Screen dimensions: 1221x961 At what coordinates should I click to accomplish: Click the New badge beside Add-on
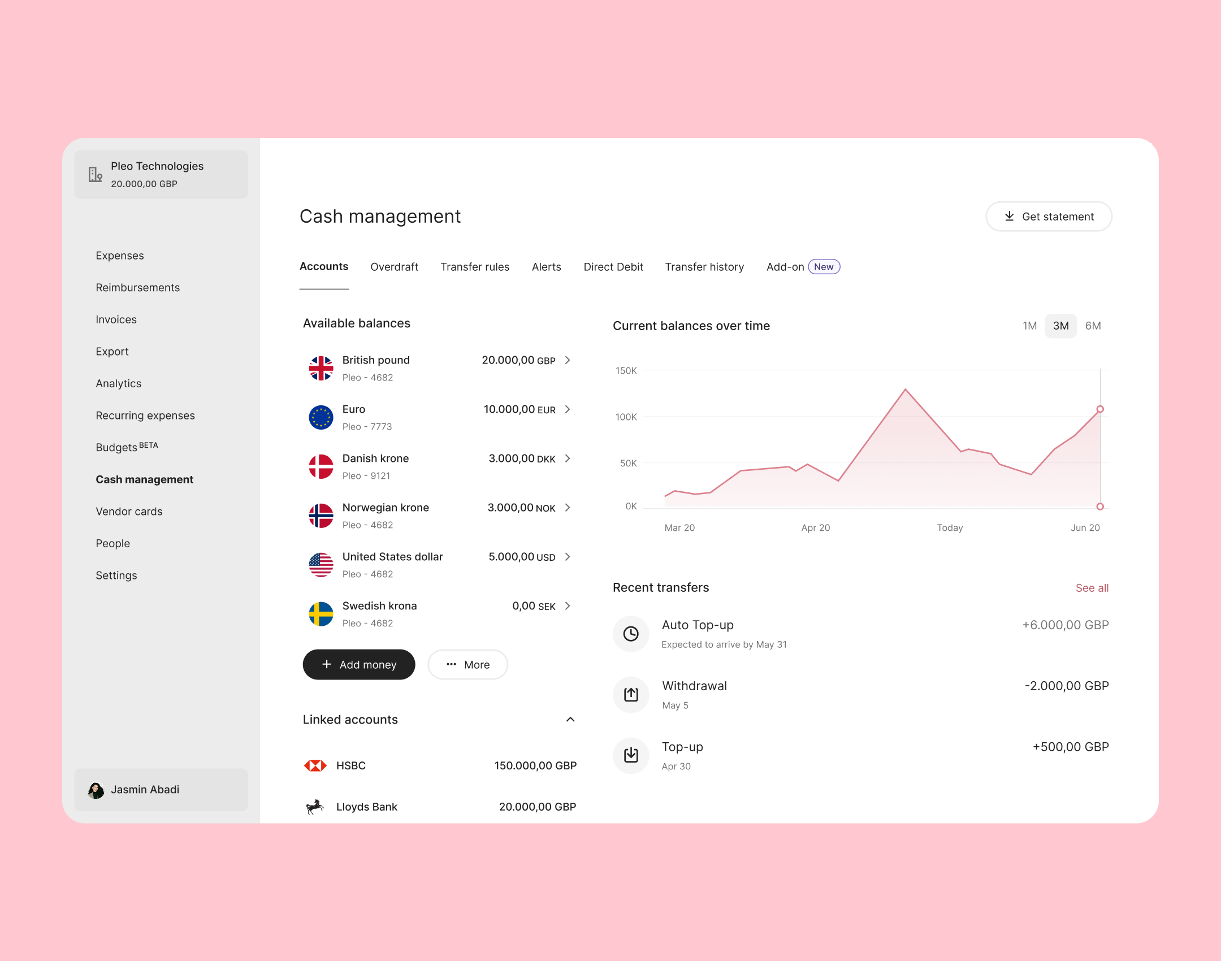pos(824,267)
